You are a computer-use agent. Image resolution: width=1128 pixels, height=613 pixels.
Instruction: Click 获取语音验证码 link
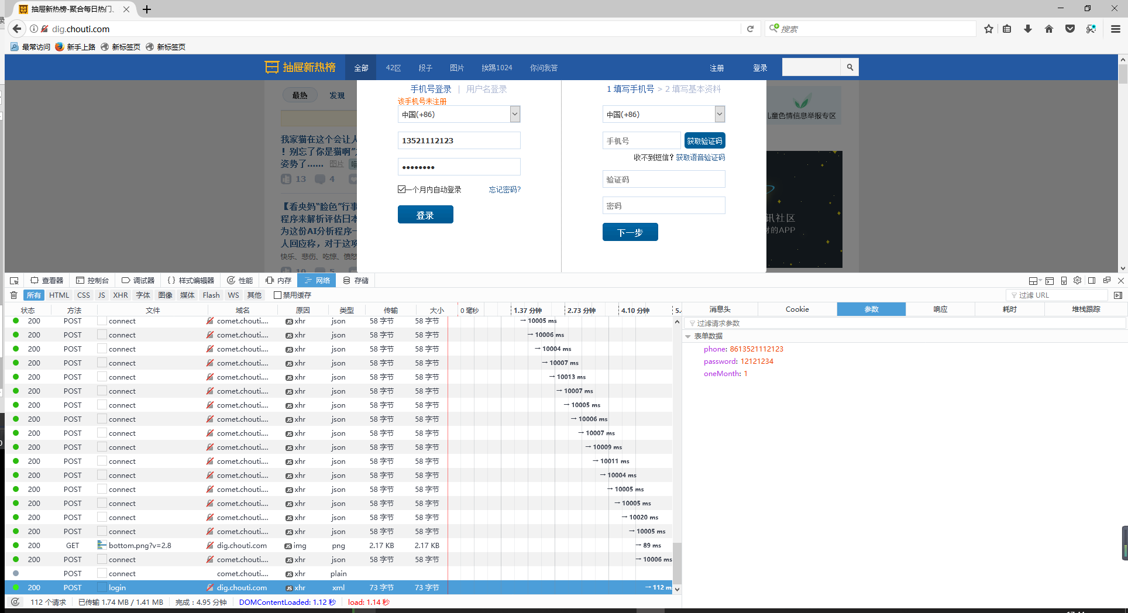[700, 157]
